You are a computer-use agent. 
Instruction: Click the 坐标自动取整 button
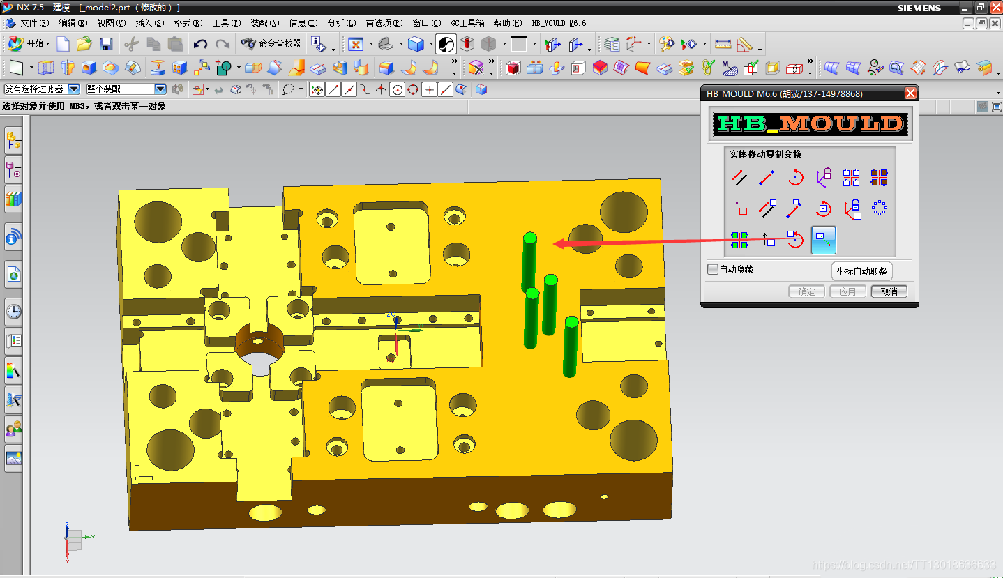point(862,271)
